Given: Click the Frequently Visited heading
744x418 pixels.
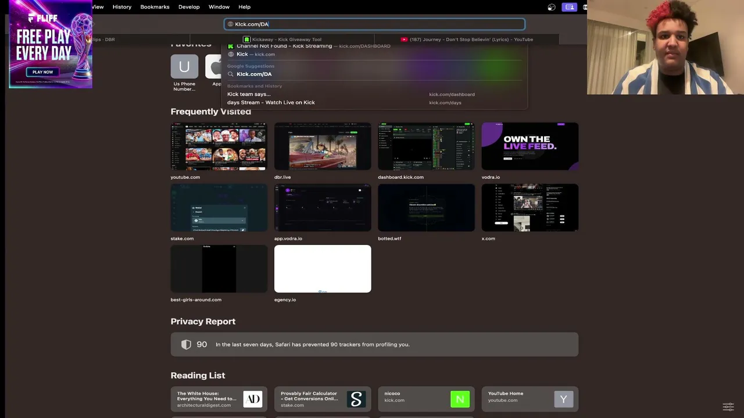Looking at the screenshot, I should [x=211, y=111].
